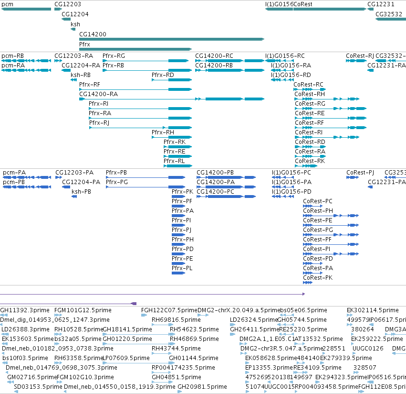Image resolution: width=406 pixels, height=394 pixels.
Task: Click EST EP13355.3prime
Action: (x=247, y=372)
